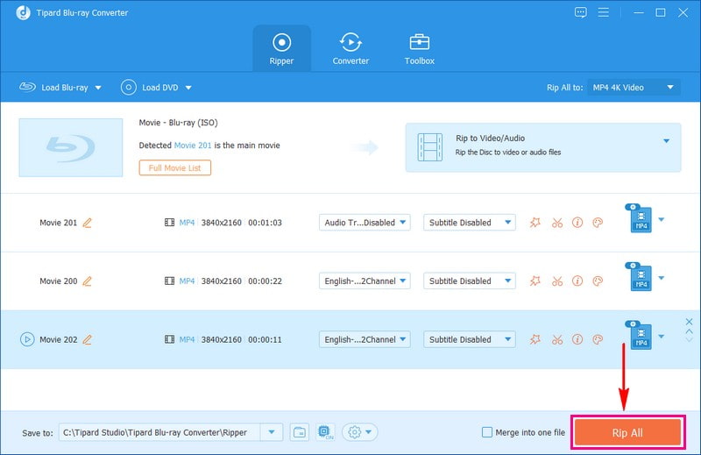Open output folder icon beside save path
The width and height of the screenshot is (701, 455).
coord(300,432)
